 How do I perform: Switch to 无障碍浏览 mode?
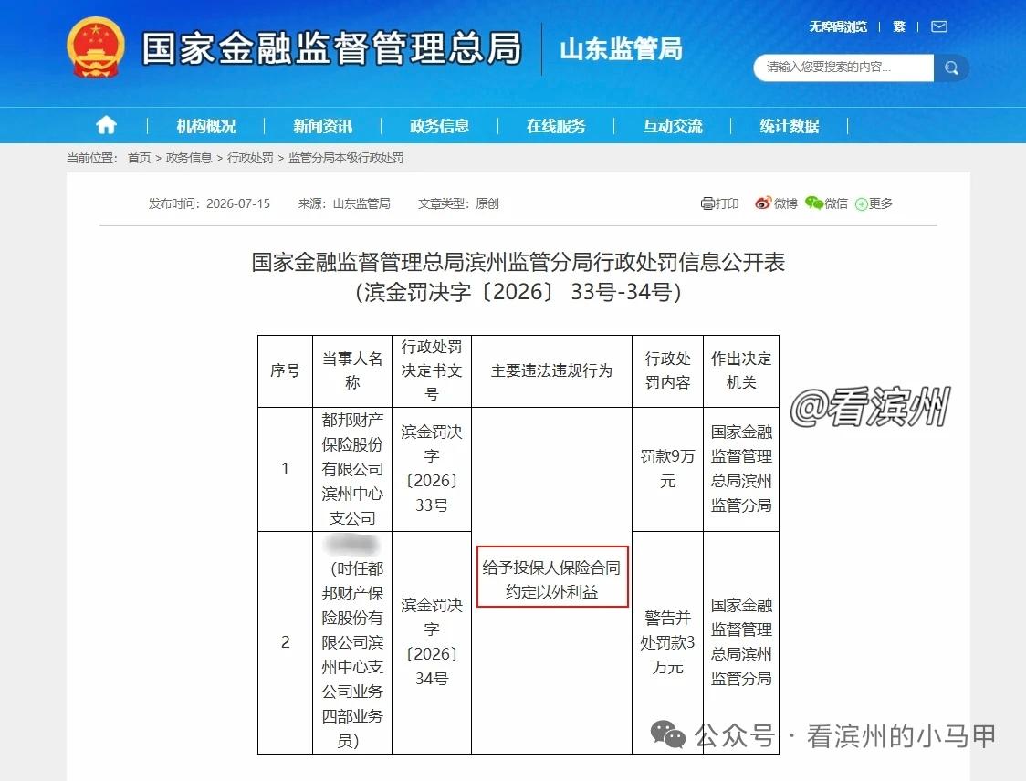(838, 26)
